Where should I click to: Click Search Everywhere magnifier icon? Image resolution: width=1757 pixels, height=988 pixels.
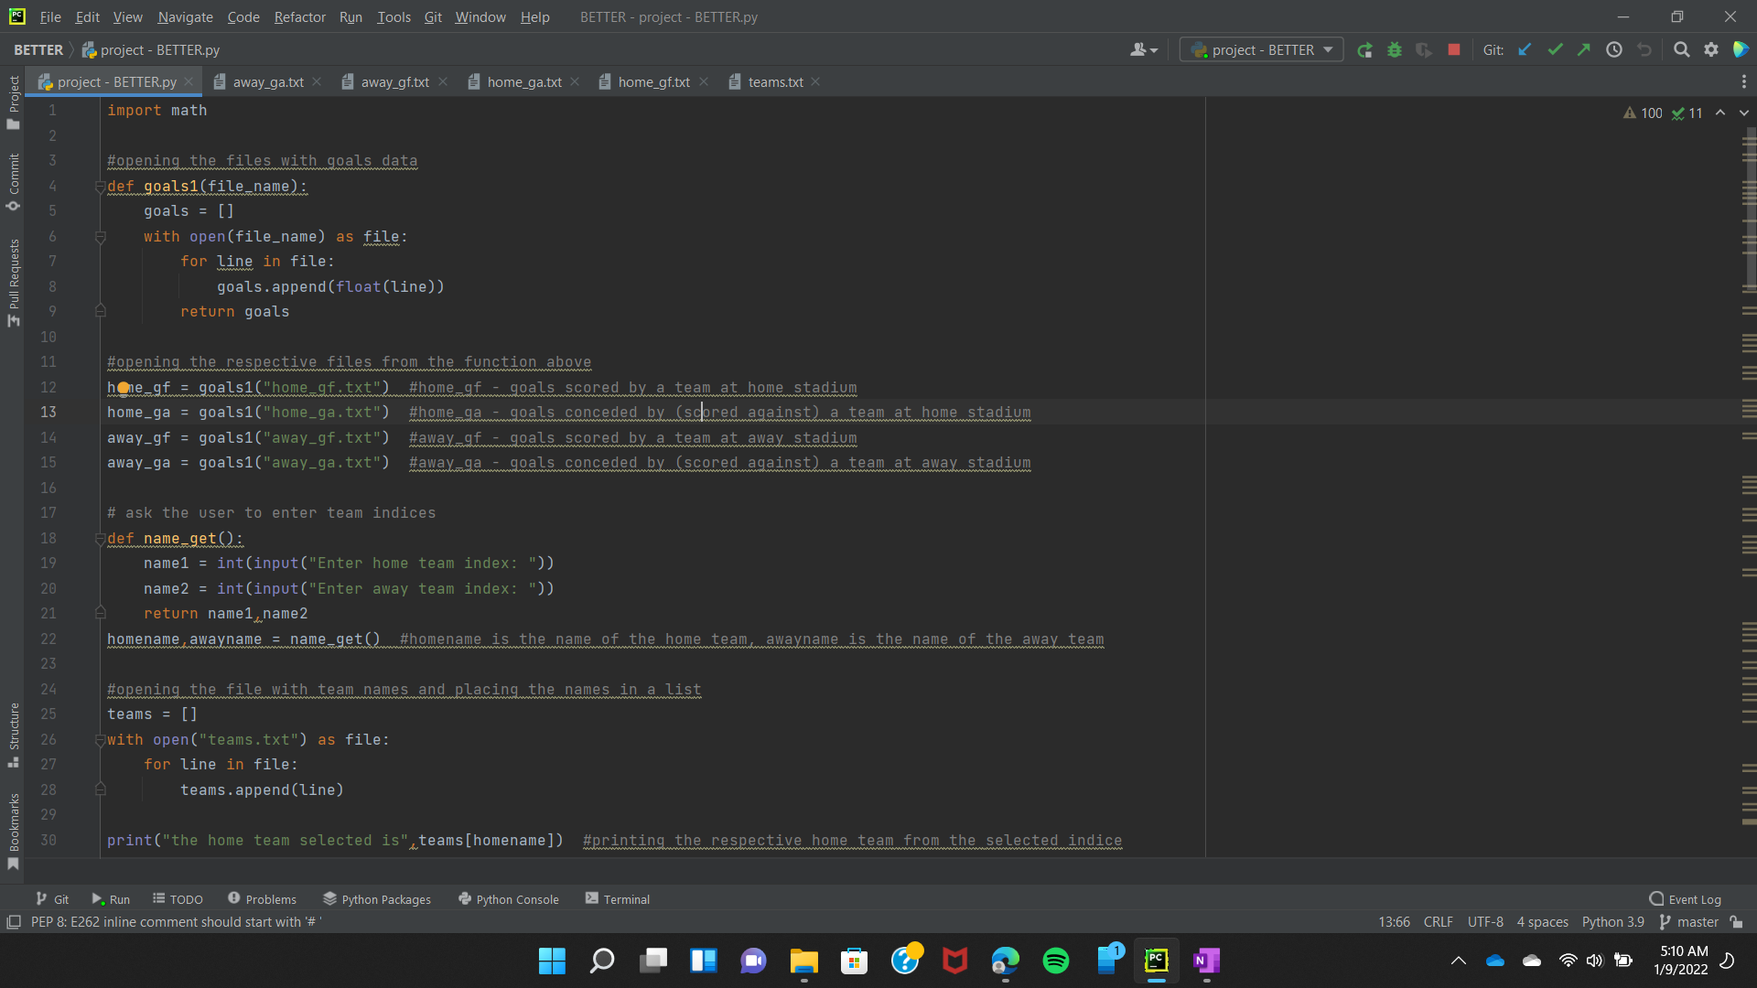(1681, 50)
